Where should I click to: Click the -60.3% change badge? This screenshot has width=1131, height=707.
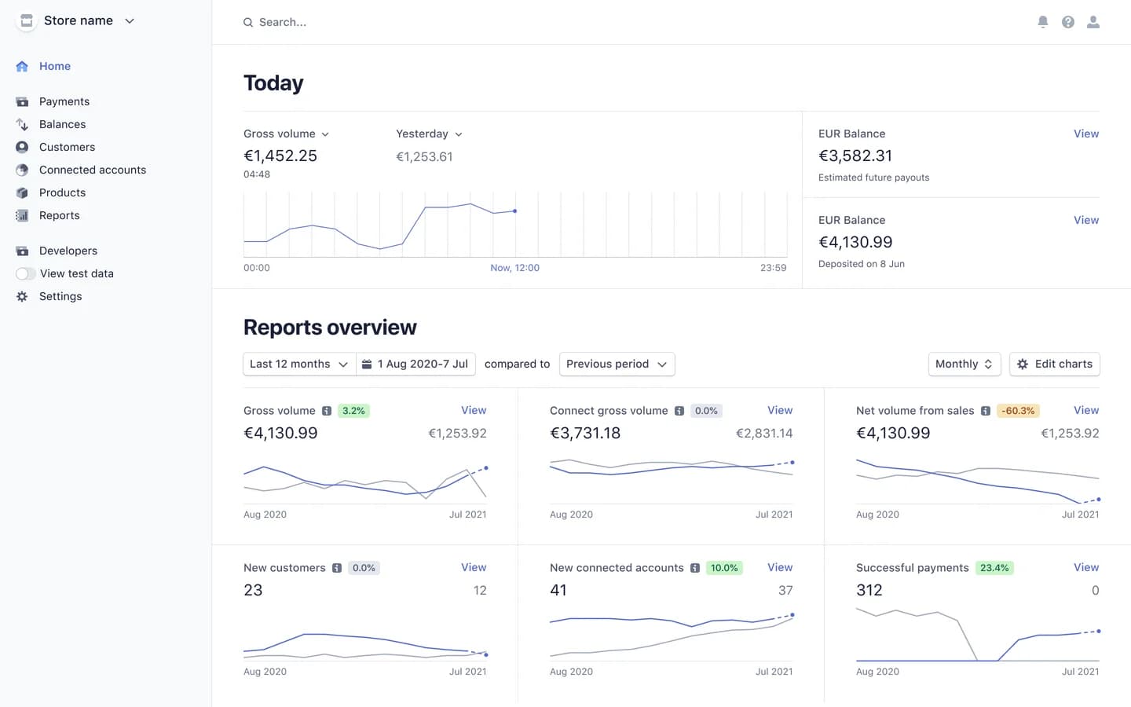(x=1018, y=411)
